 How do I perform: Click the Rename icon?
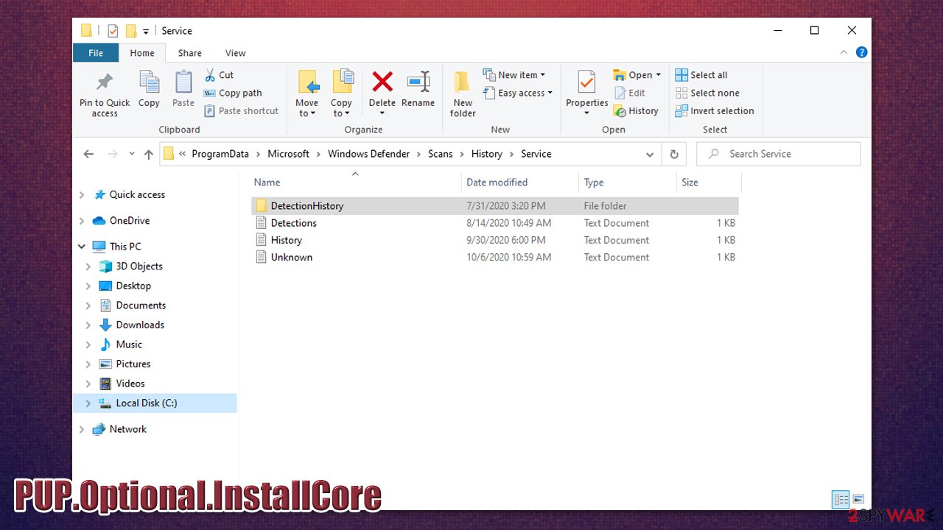tap(418, 82)
